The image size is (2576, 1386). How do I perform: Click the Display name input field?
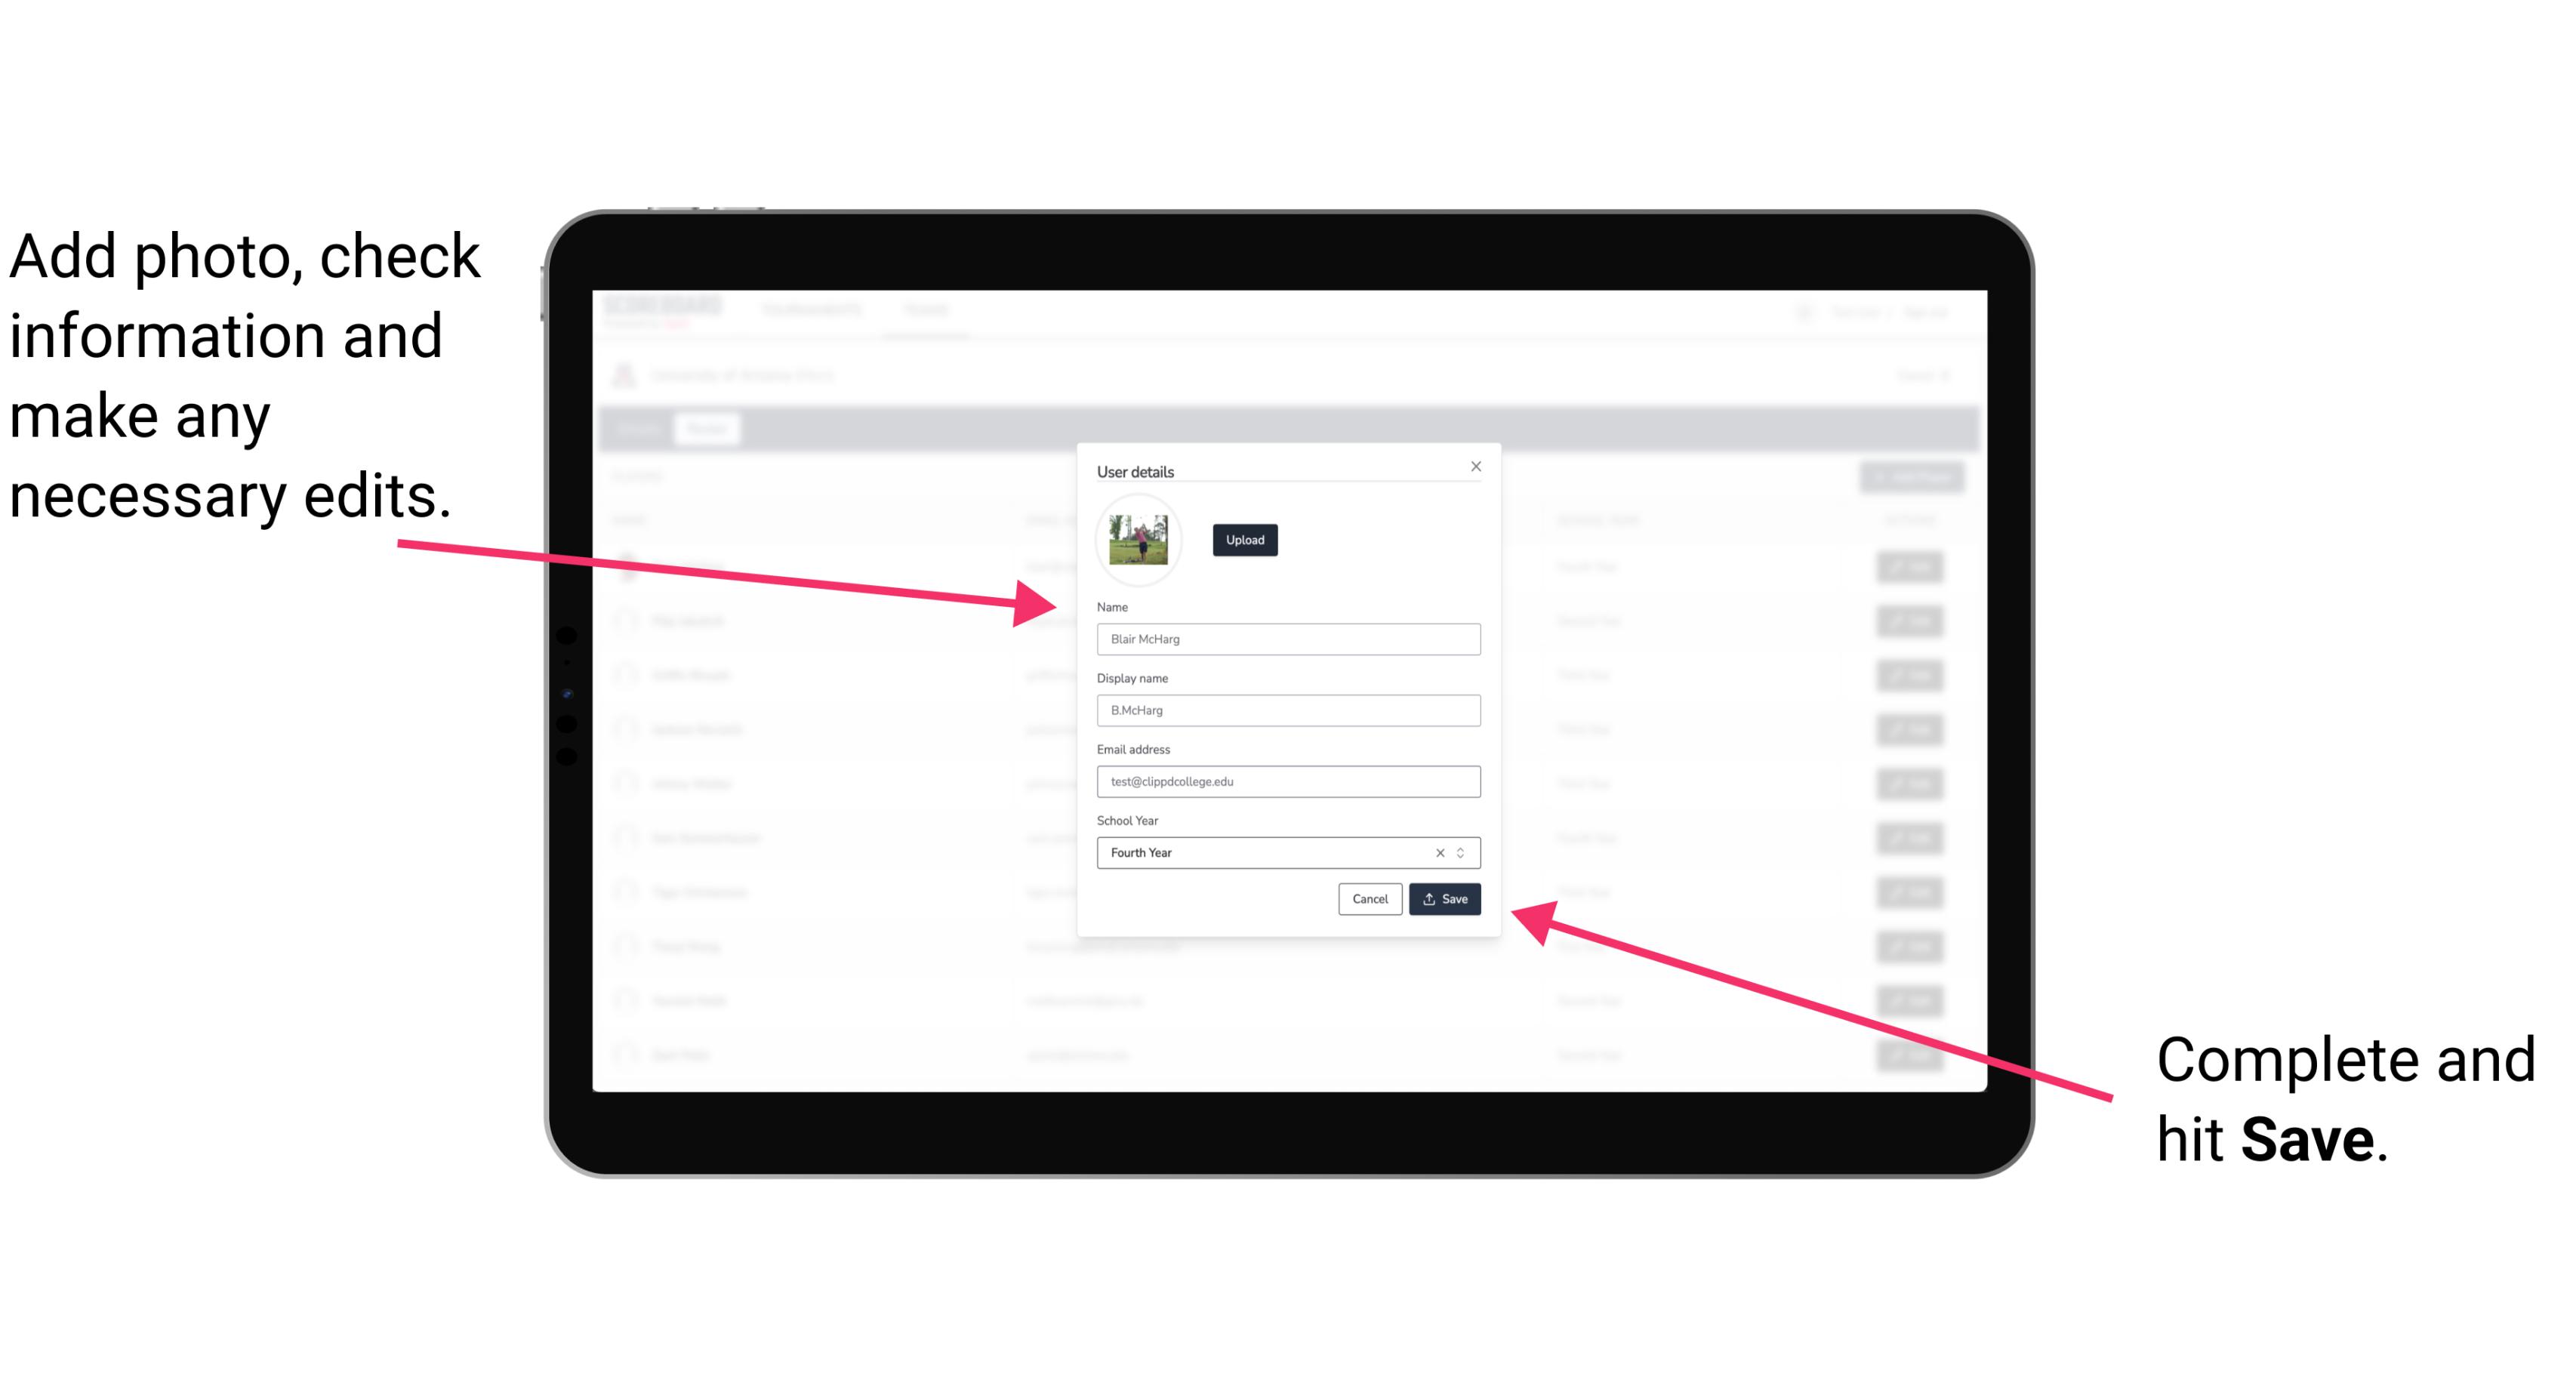(1287, 710)
